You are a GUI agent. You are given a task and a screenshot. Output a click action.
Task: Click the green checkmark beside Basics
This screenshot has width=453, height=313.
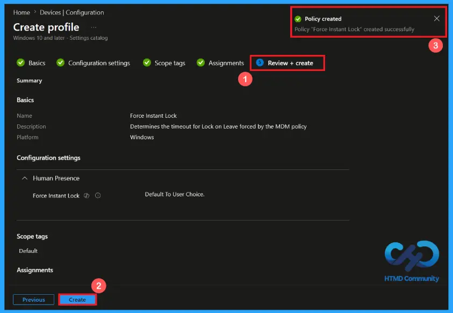pyautogui.click(x=20, y=62)
